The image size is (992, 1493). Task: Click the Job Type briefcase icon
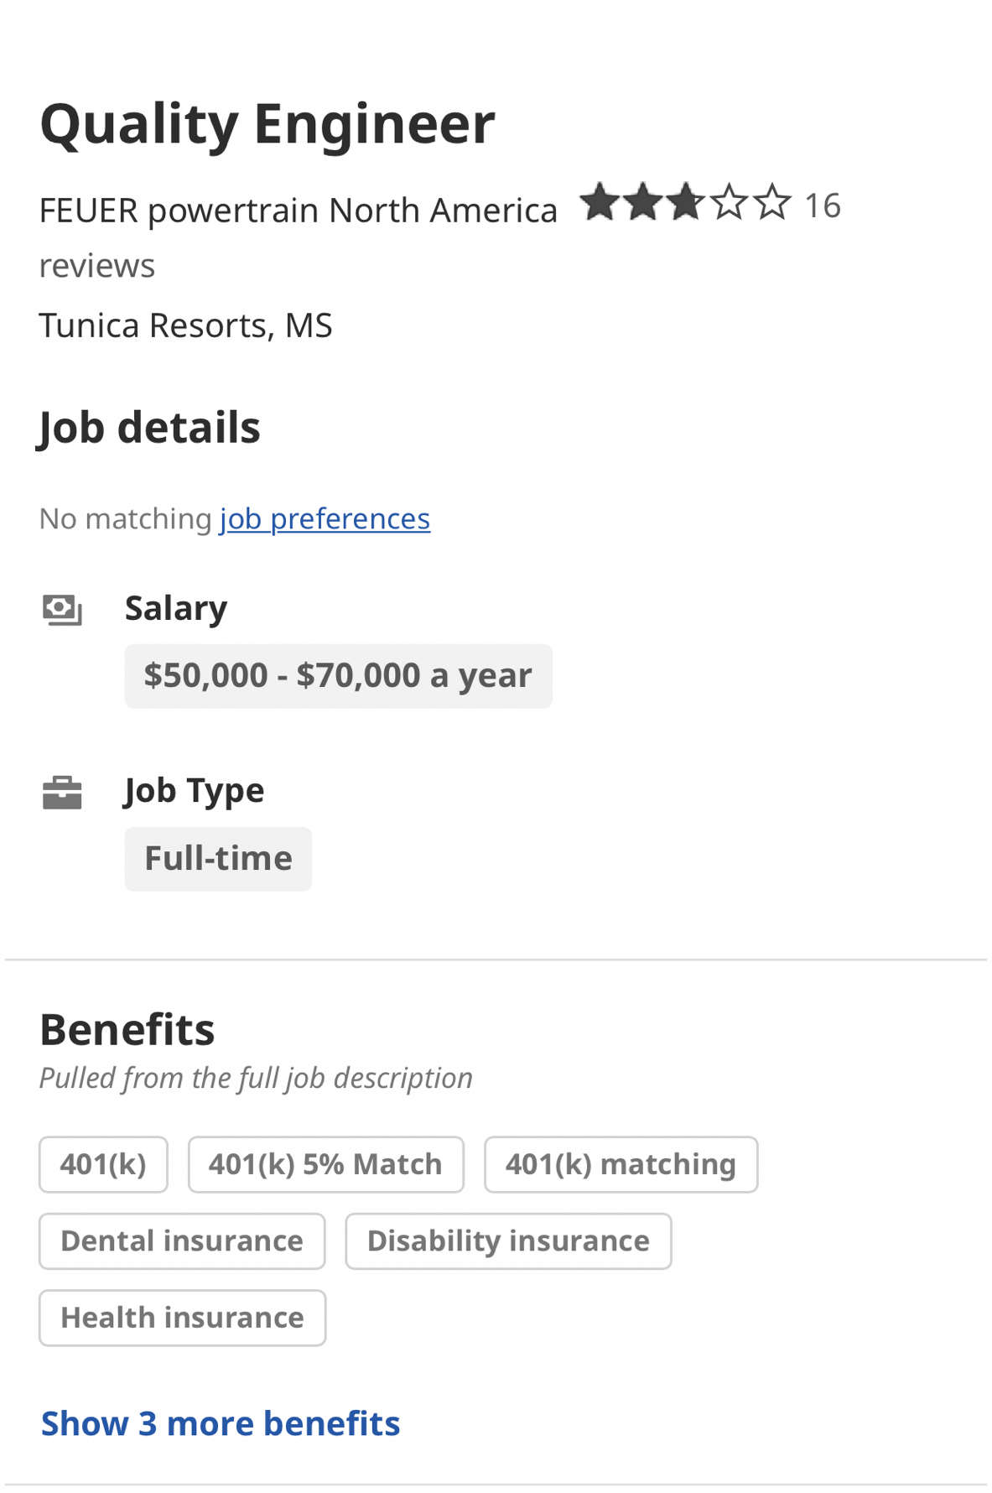tap(62, 793)
